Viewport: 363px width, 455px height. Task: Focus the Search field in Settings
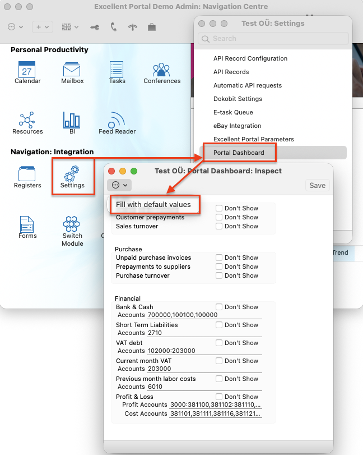click(274, 39)
